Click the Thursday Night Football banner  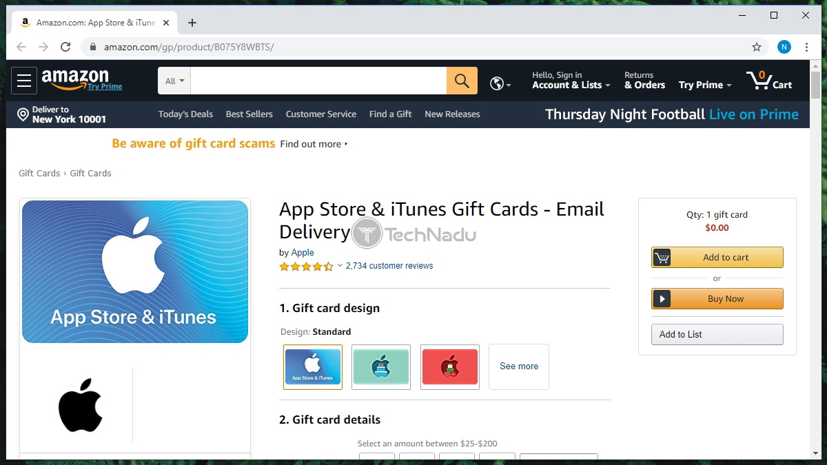672,114
